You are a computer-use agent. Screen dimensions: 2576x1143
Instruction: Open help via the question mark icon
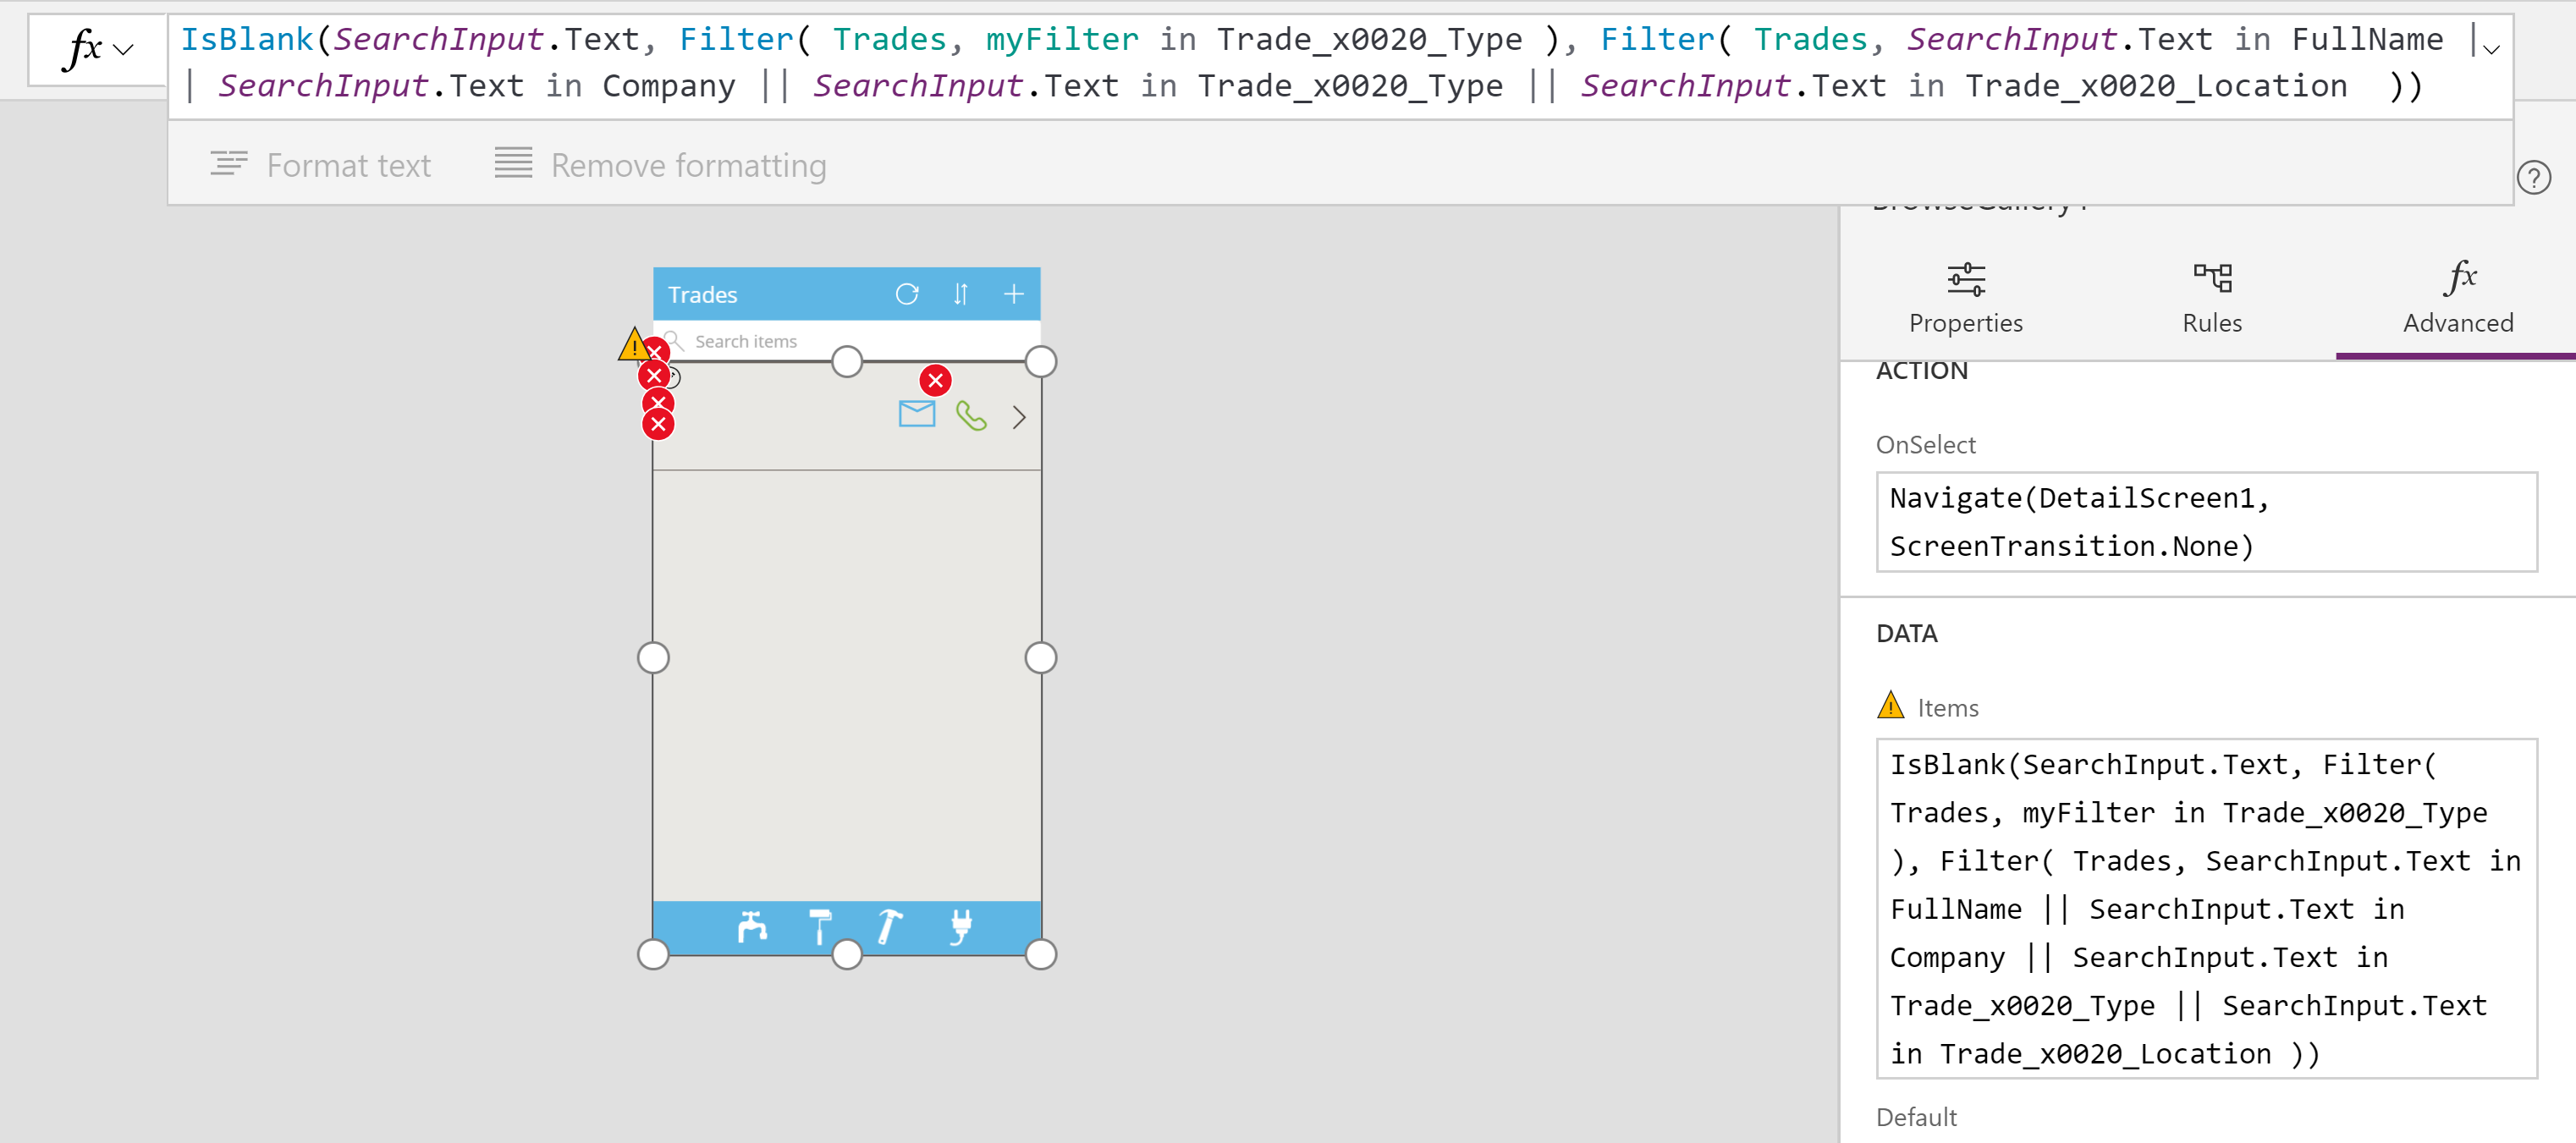tap(2534, 179)
